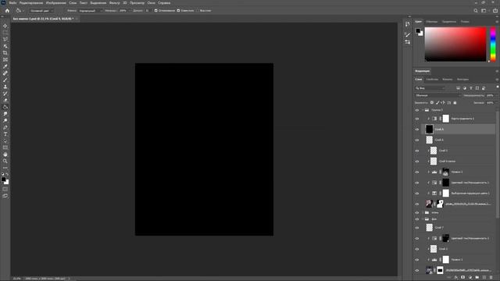
Task: Open the Режим mode dropdown in options bar
Action: click(91, 10)
